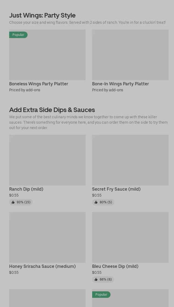Click the Popular badge on bottom-right item

[x=101, y=295]
